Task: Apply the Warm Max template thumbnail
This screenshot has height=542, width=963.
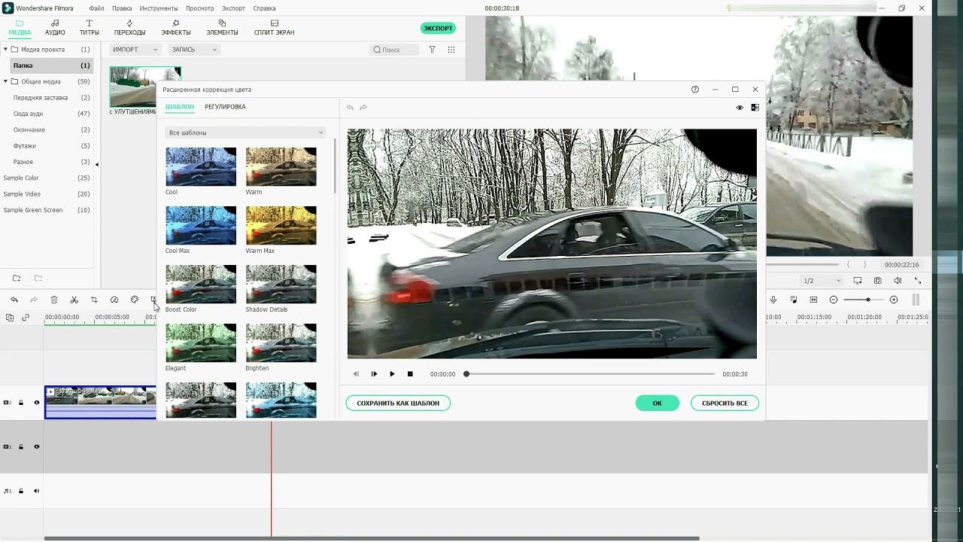Action: coord(281,225)
